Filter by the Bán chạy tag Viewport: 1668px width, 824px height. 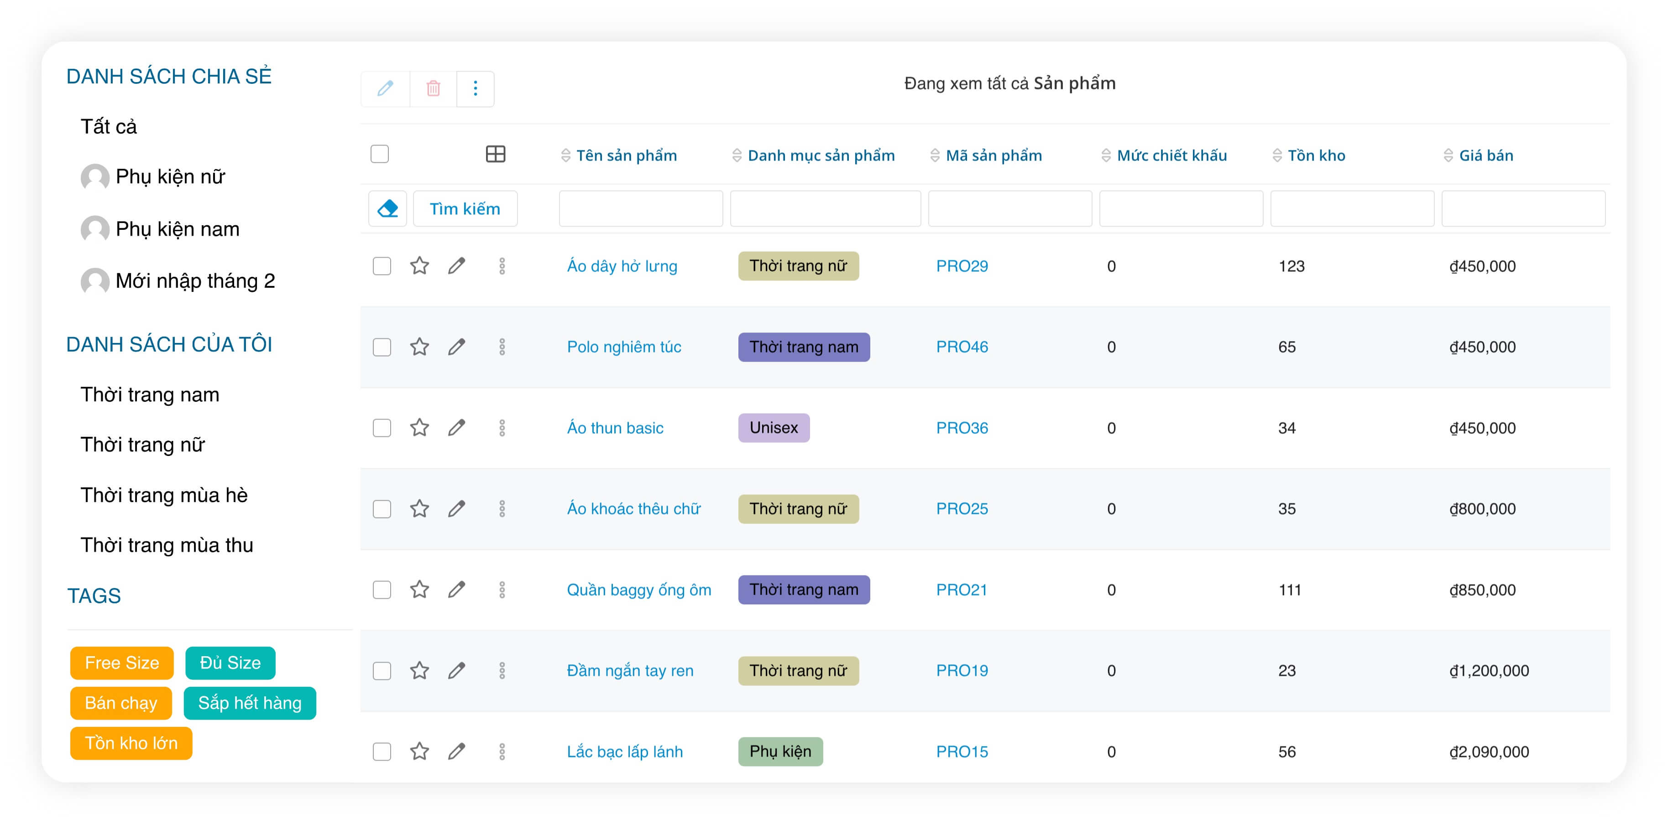click(120, 702)
